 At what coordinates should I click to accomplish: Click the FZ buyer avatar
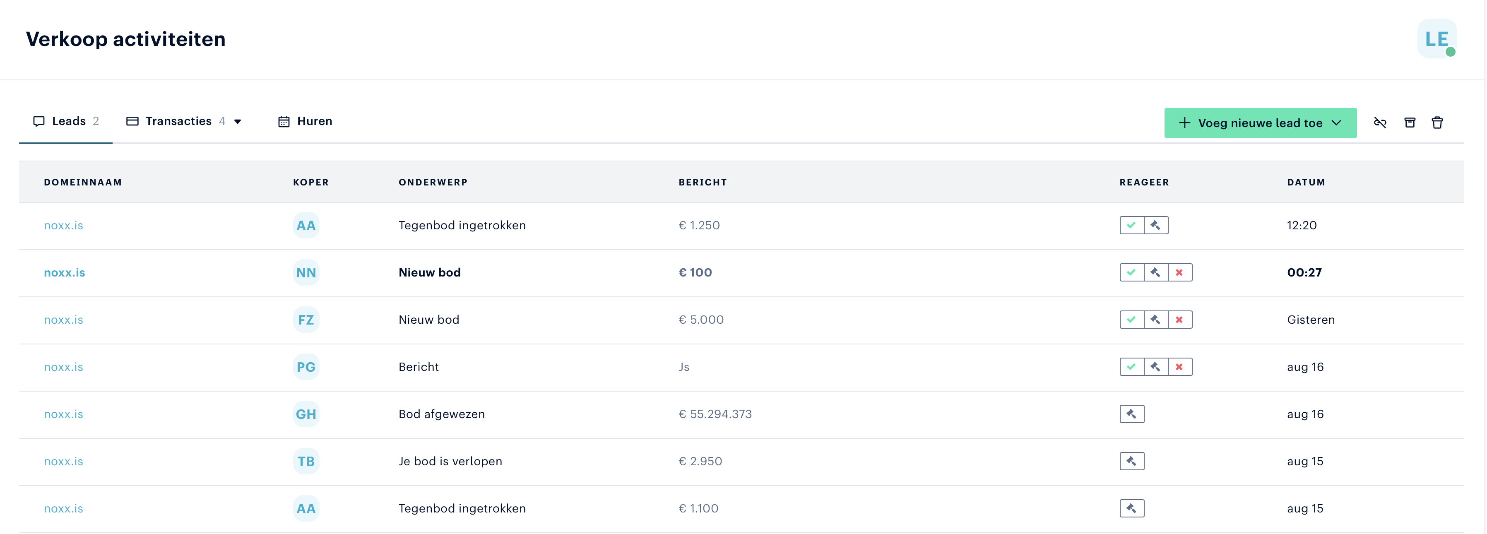pos(306,320)
